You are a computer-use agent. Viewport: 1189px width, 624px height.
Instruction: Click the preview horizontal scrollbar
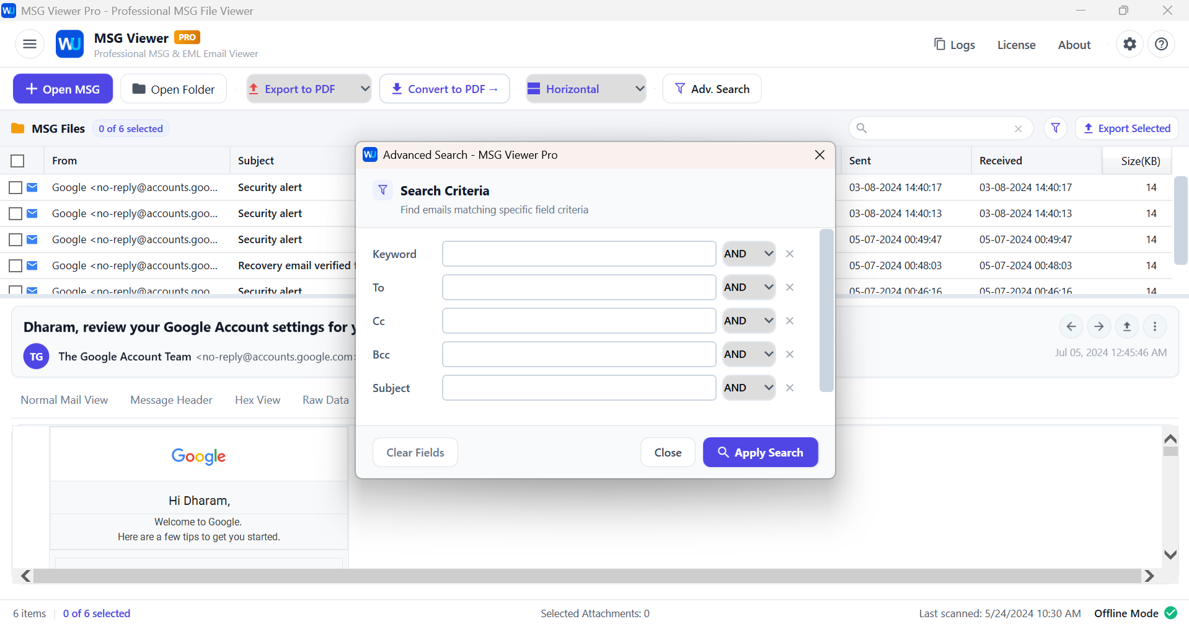[x=588, y=576]
